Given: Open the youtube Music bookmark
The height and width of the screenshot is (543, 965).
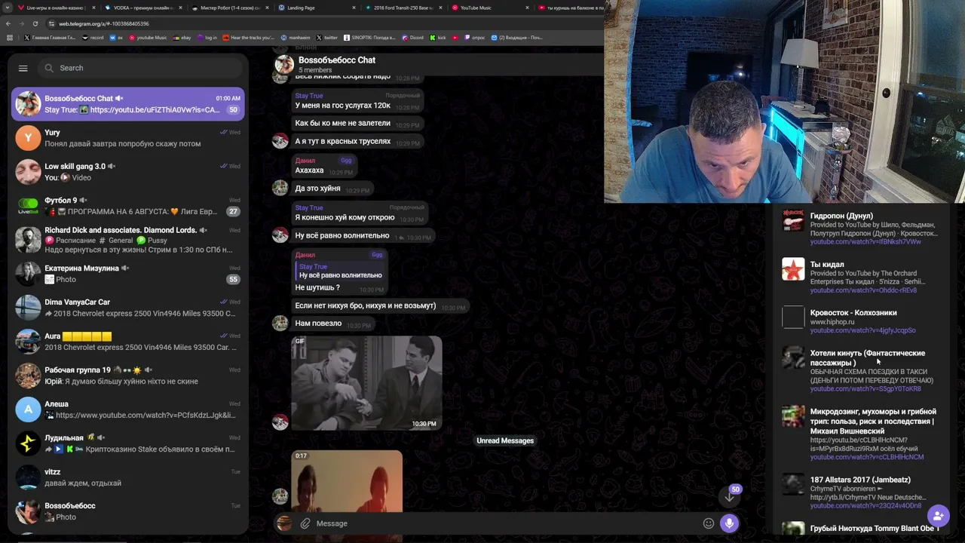Looking at the screenshot, I should [x=148, y=38].
